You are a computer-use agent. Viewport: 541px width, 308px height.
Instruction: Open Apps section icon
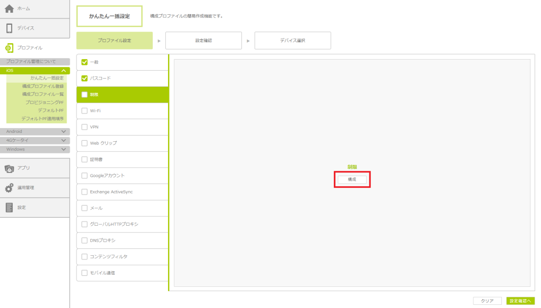pyautogui.click(x=9, y=168)
